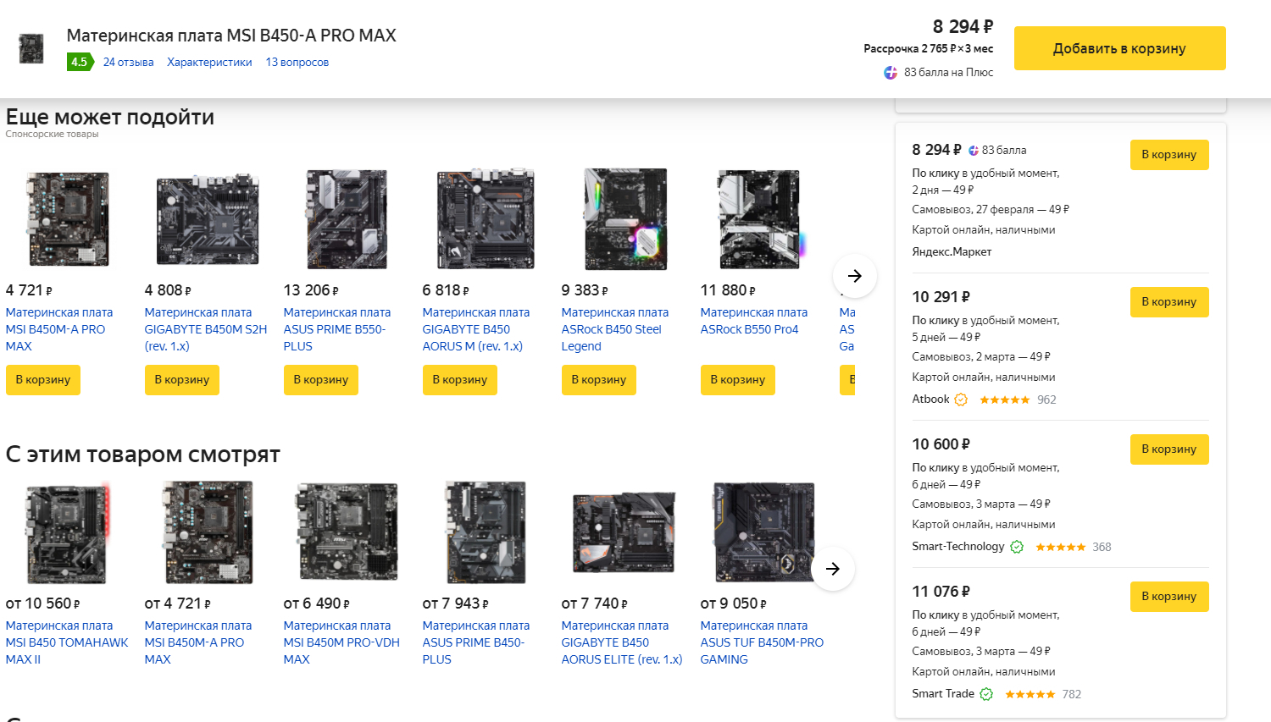This screenshot has width=1271, height=722.
Task: Open MSI B450M PRO-VDH MAX image
Action: 346,532
